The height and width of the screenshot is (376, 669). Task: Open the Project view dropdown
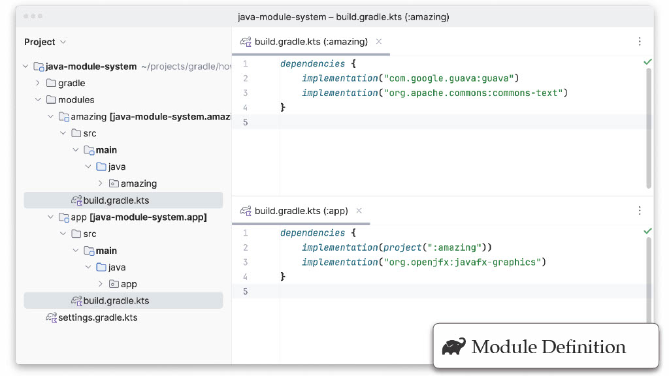45,42
